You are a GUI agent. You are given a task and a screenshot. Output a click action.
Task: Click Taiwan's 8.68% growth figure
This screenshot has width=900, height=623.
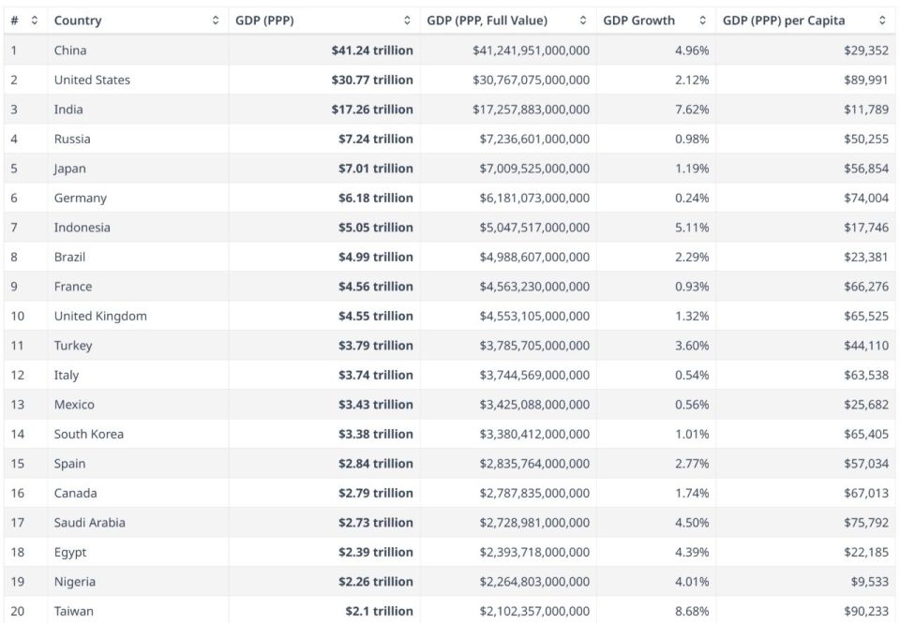pyautogui.click(x=691, y=611)
